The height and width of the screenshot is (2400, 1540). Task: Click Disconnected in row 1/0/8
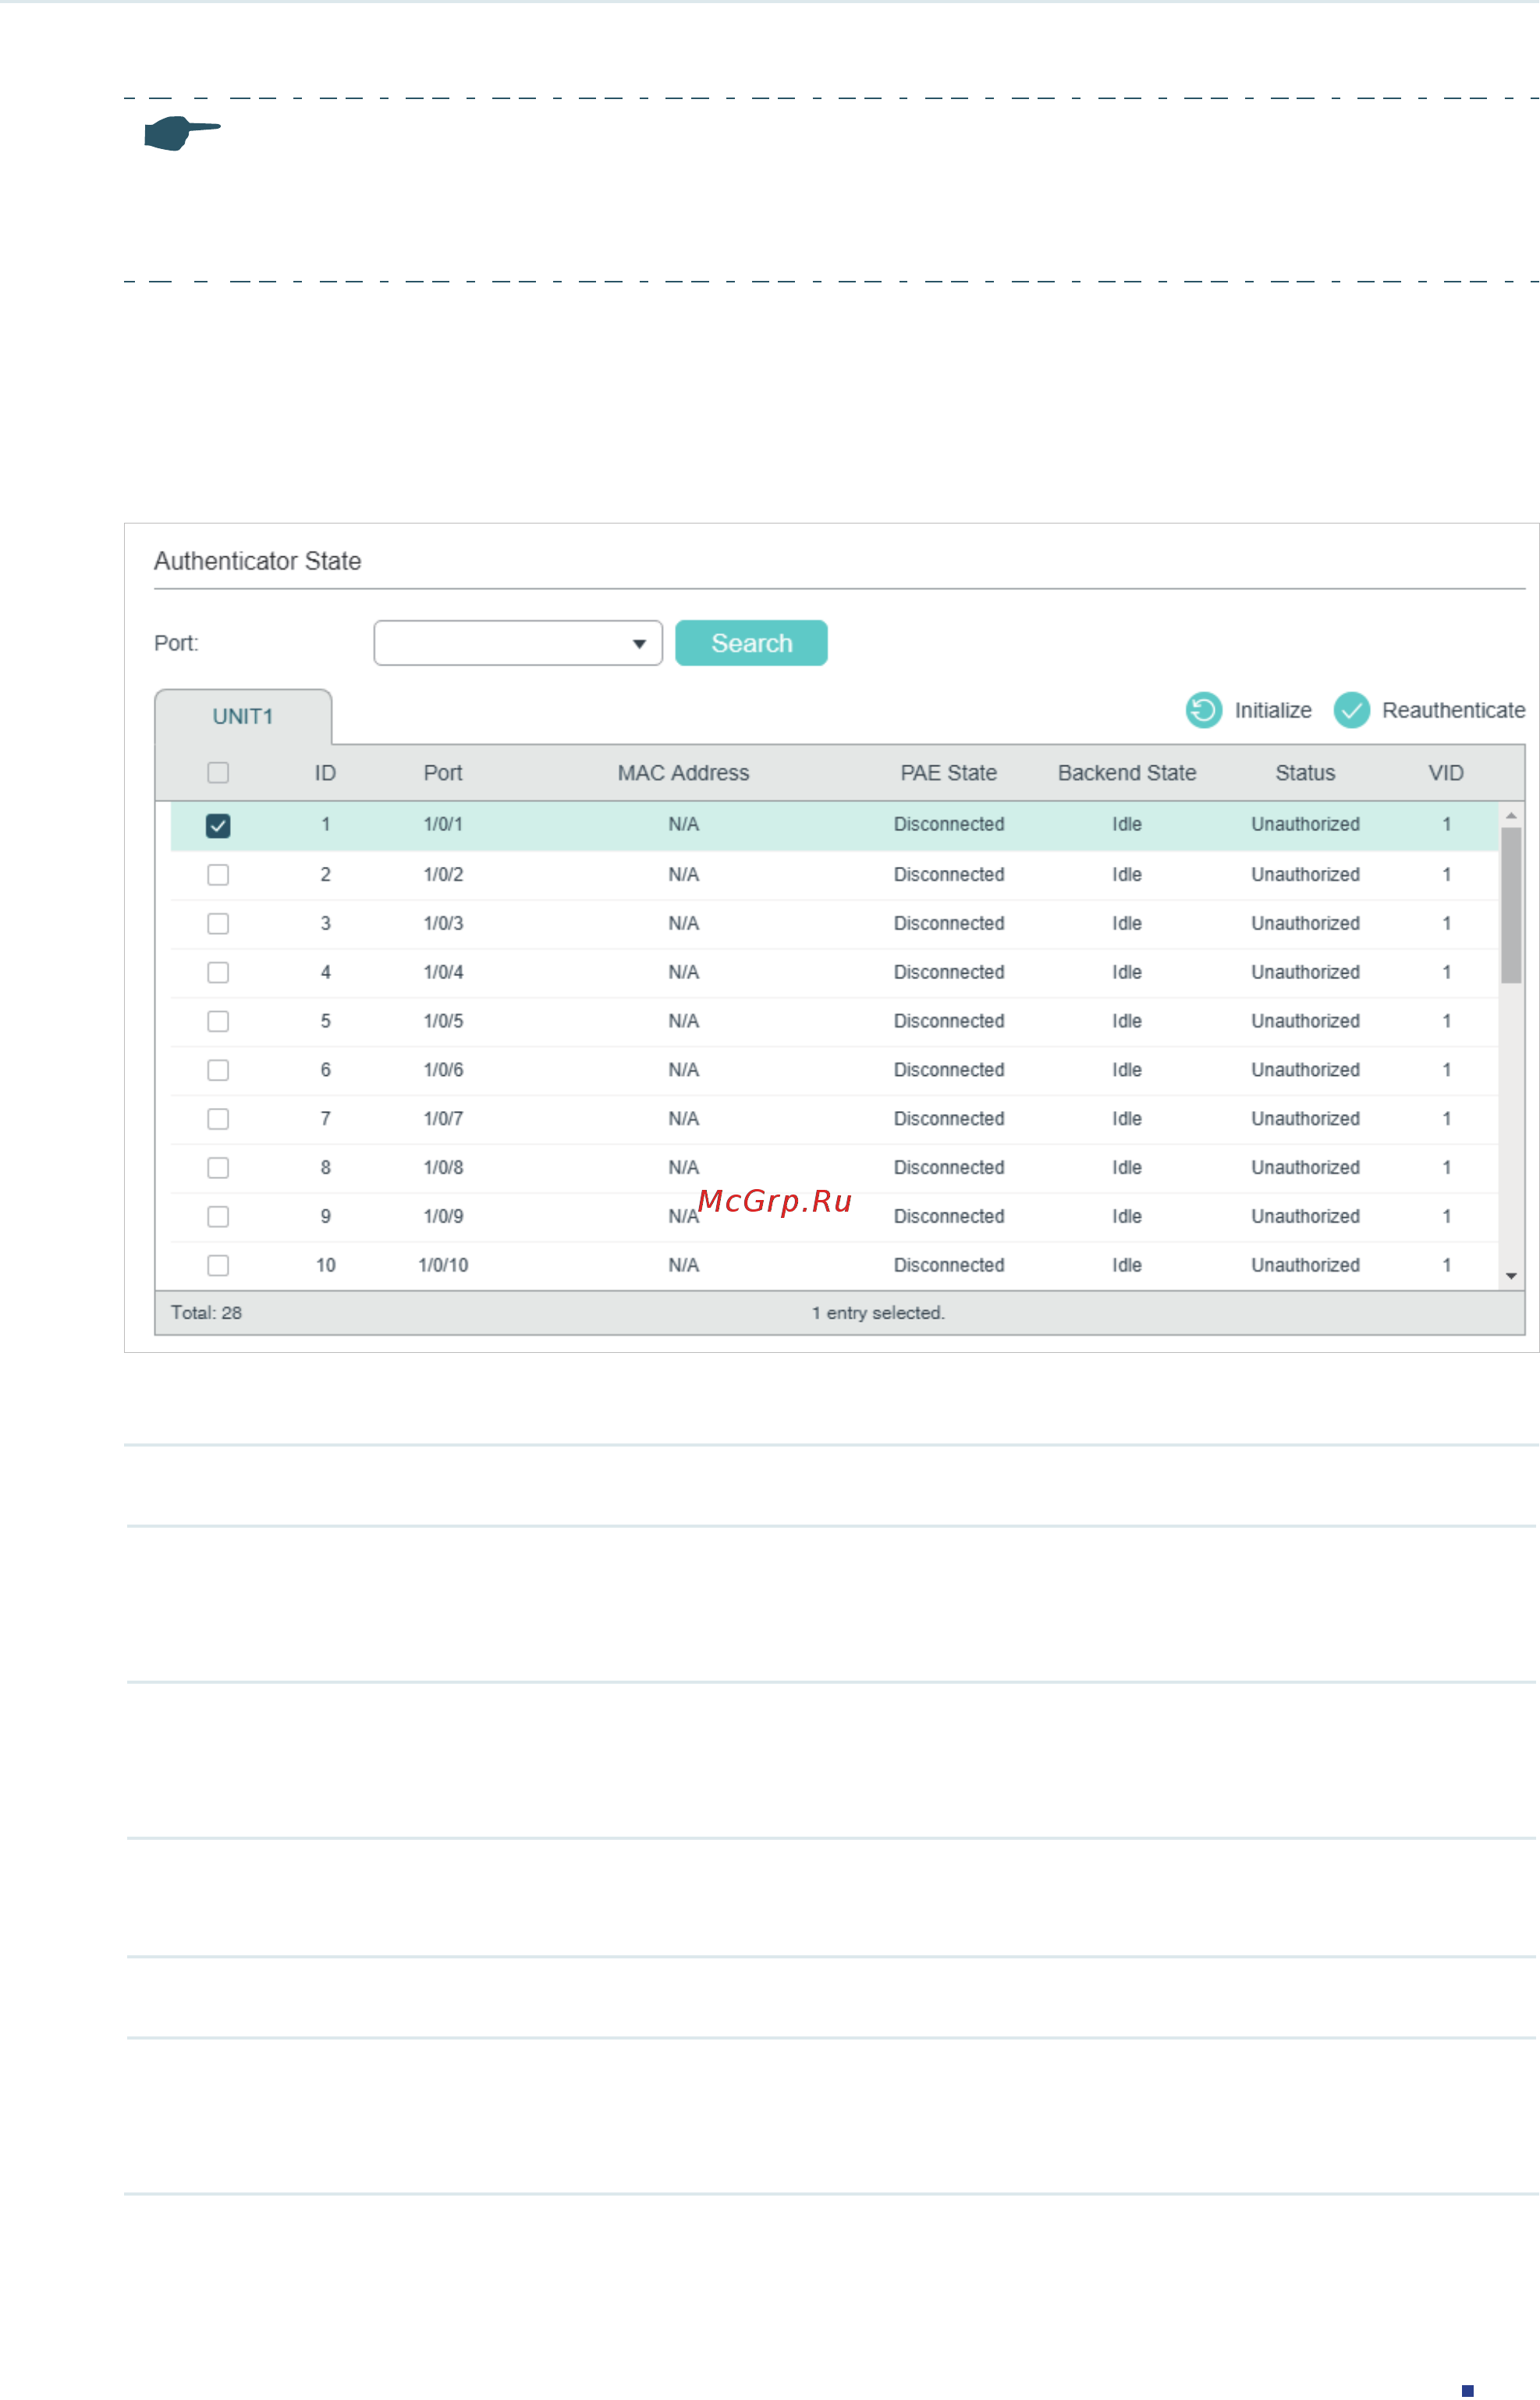[x=949, y=1167]
